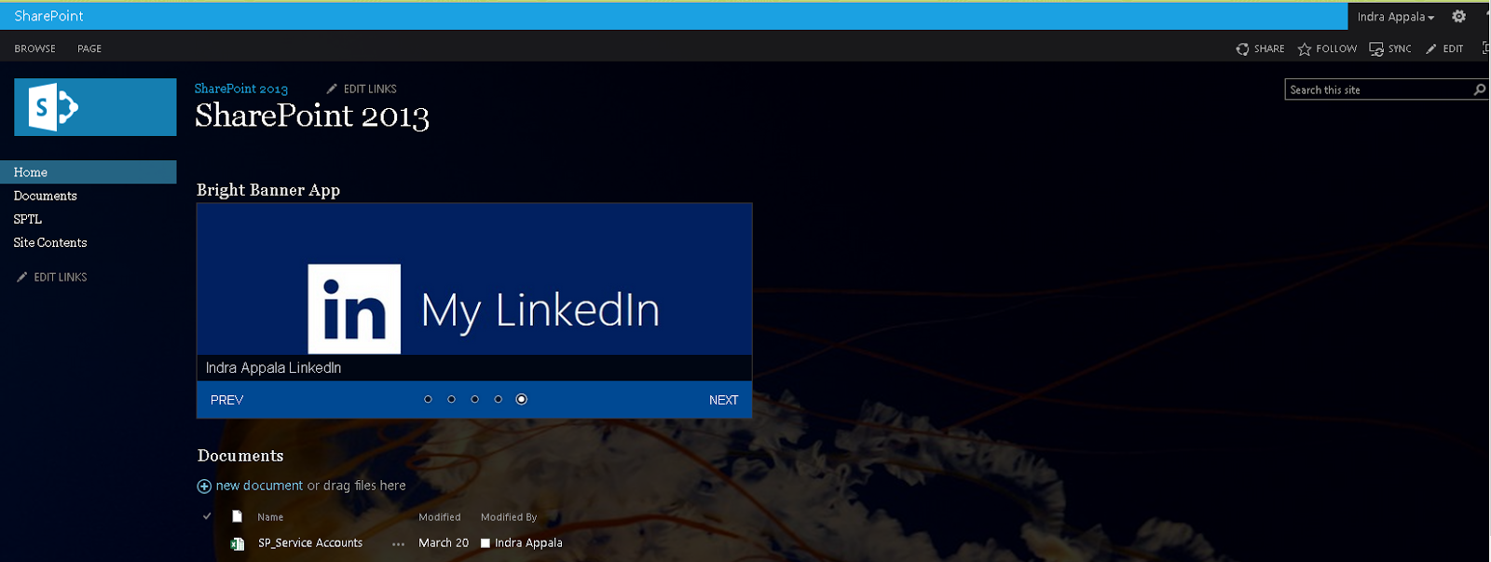Share this site

tap(1260, 48)
